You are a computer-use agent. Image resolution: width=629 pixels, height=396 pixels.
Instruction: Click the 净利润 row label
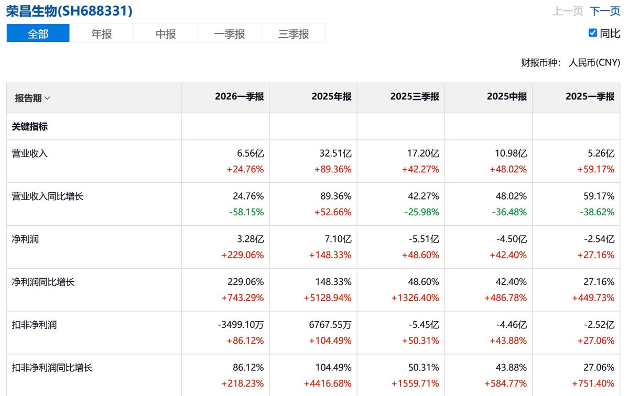[x=25, y=239]
